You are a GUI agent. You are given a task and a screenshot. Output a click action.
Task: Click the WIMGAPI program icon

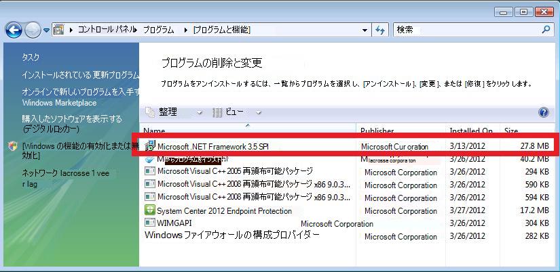tap(149, 223)
